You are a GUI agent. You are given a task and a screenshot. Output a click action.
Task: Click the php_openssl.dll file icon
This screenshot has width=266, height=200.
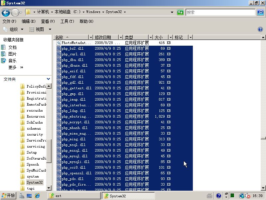(x=59, y=173)
